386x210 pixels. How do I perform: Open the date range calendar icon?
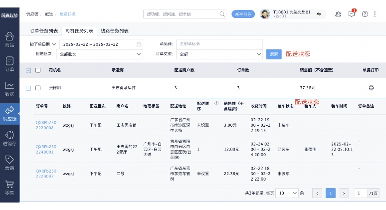coord(139,44)
